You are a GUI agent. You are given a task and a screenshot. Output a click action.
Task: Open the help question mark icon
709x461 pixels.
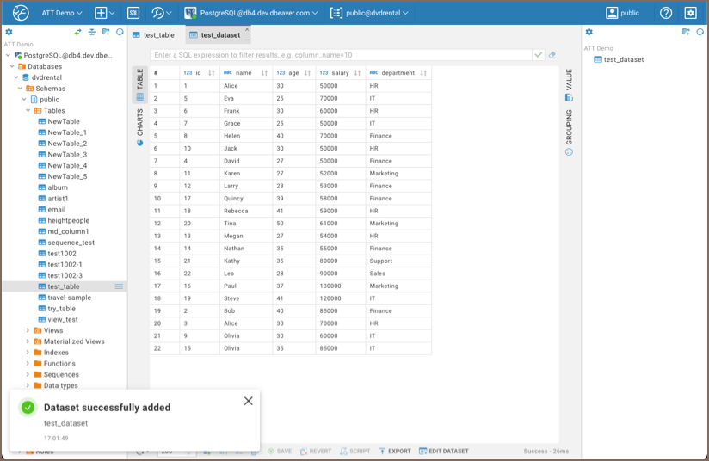[x=666, y=13]
